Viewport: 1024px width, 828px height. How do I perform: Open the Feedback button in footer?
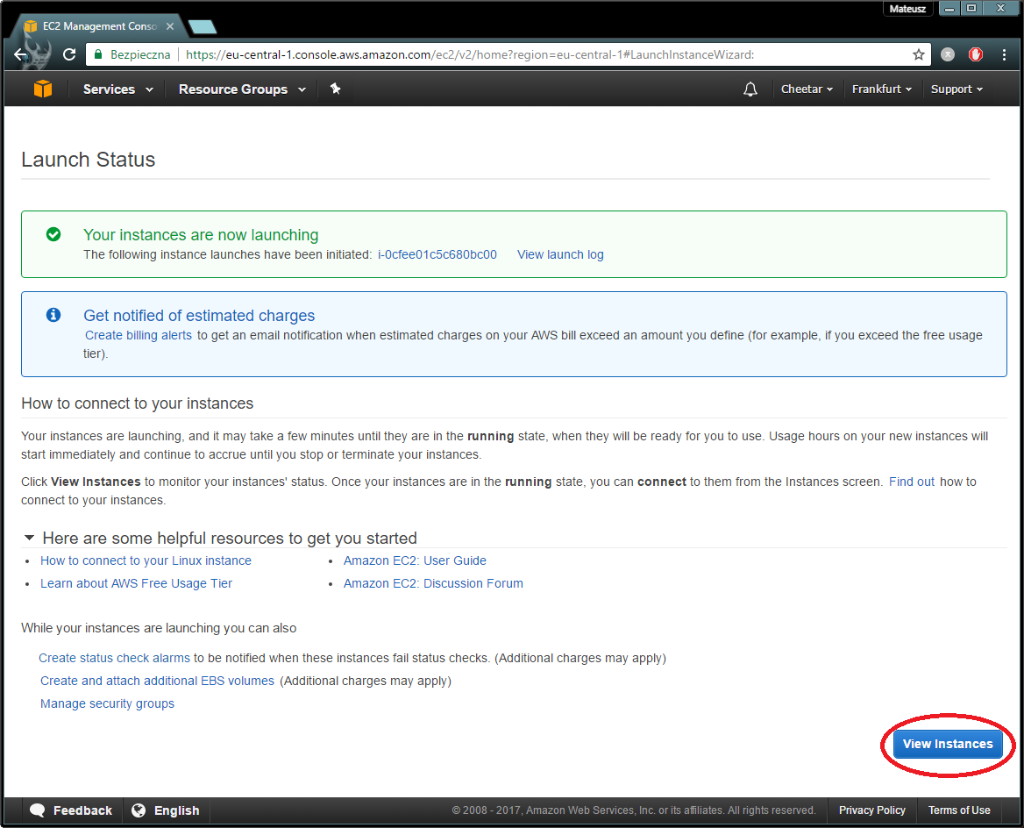pos(71,810)
